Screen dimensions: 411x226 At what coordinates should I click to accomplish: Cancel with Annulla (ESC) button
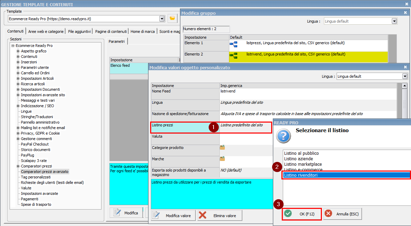(342, 214)
